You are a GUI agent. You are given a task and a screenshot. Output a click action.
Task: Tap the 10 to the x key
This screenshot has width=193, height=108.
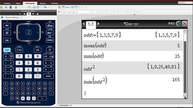[11, 70]
